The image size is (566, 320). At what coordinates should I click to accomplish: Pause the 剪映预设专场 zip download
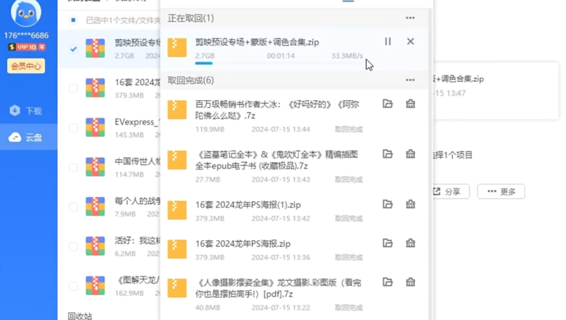pos(388,42)
